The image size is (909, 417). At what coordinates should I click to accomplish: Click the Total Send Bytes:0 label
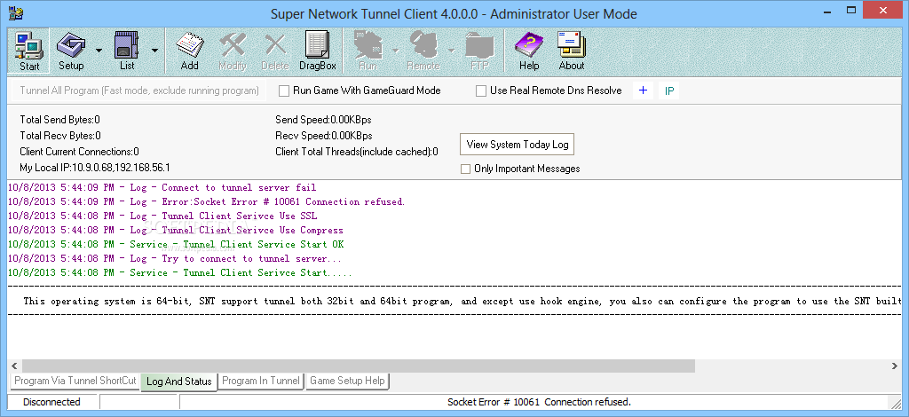point(59,120)
